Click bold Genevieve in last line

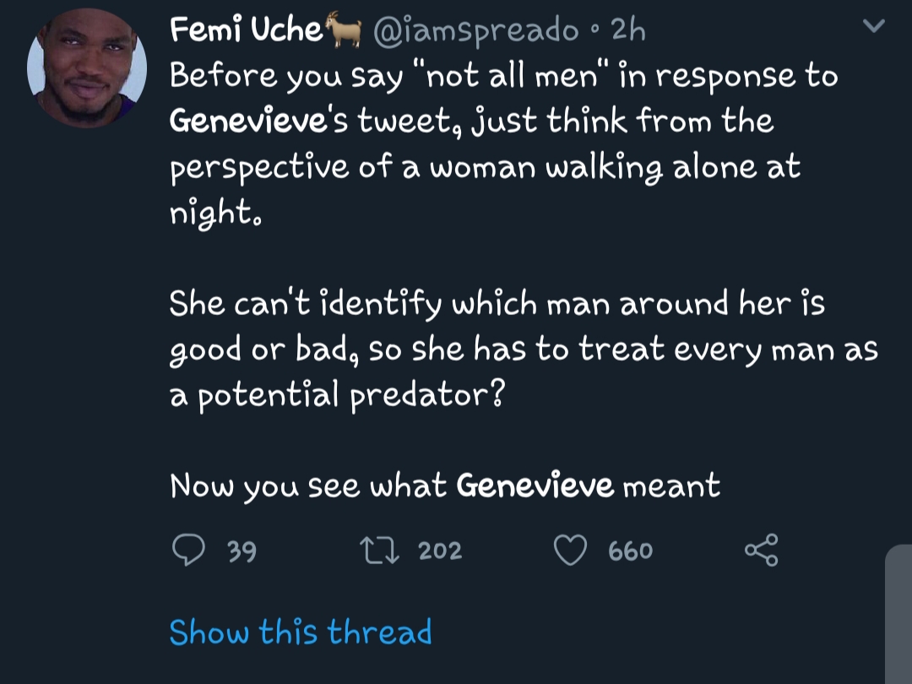click(x=535, y=485)
